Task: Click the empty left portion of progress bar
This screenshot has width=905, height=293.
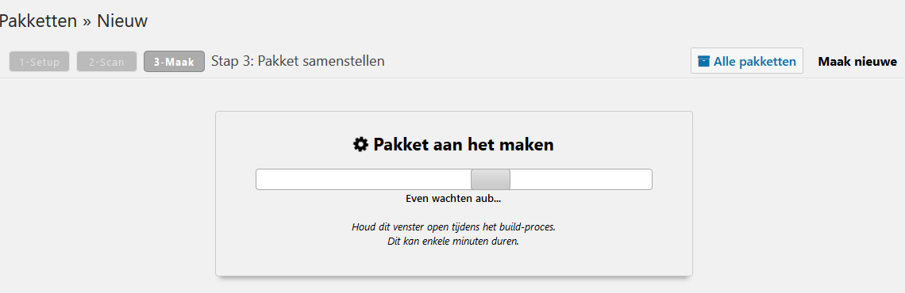Action: click(364, 179)
